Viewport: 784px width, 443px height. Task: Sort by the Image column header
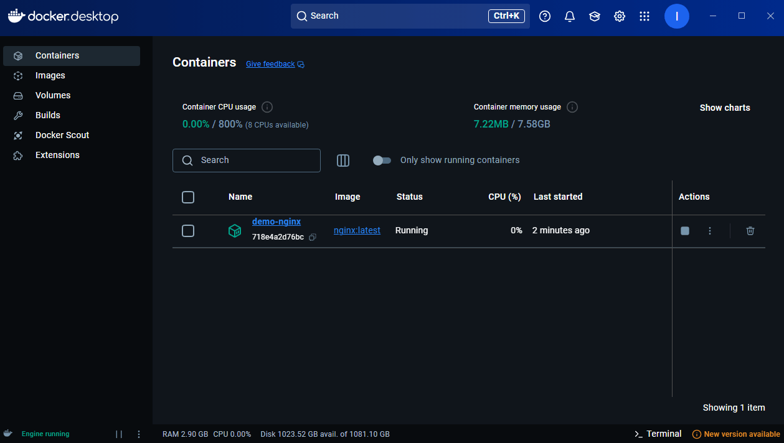[x=347, y=197]
